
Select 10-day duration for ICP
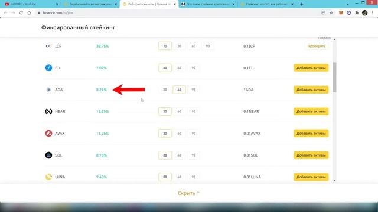tap(165, 46)
